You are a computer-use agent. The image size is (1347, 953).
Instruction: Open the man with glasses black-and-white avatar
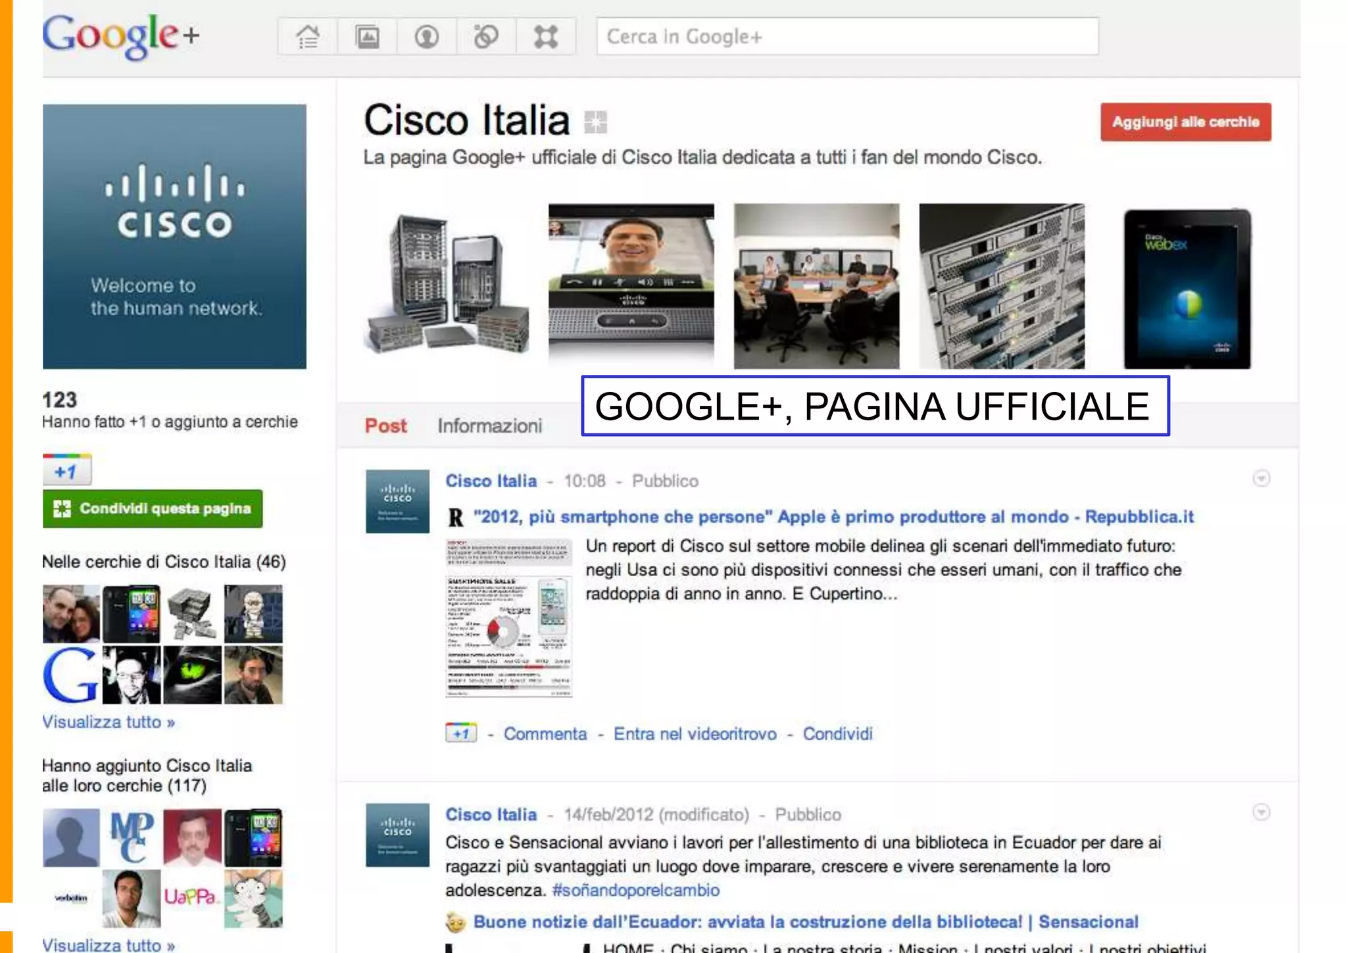click(132, 675)
